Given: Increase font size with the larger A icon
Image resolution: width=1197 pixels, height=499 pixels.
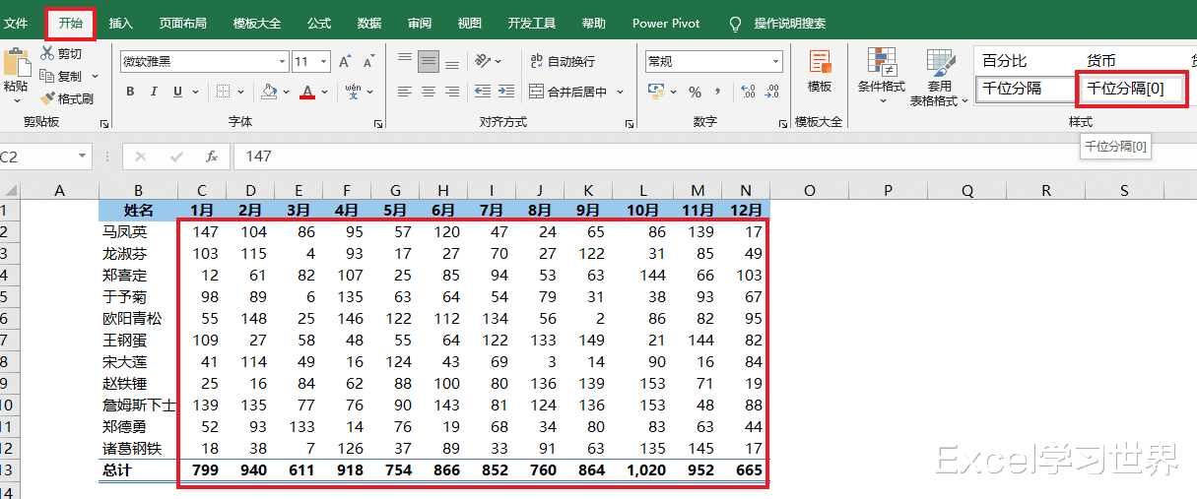Looking at the screenshot, I should (345, 62).
